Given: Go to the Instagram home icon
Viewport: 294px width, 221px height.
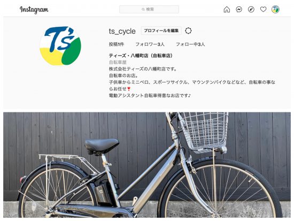Looking at the screenshot, I should click(227, 9).
